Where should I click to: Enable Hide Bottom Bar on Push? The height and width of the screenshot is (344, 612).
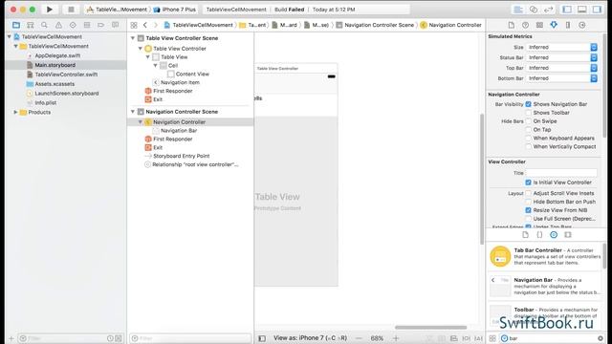pyautogui.click(x=528, y=202)
